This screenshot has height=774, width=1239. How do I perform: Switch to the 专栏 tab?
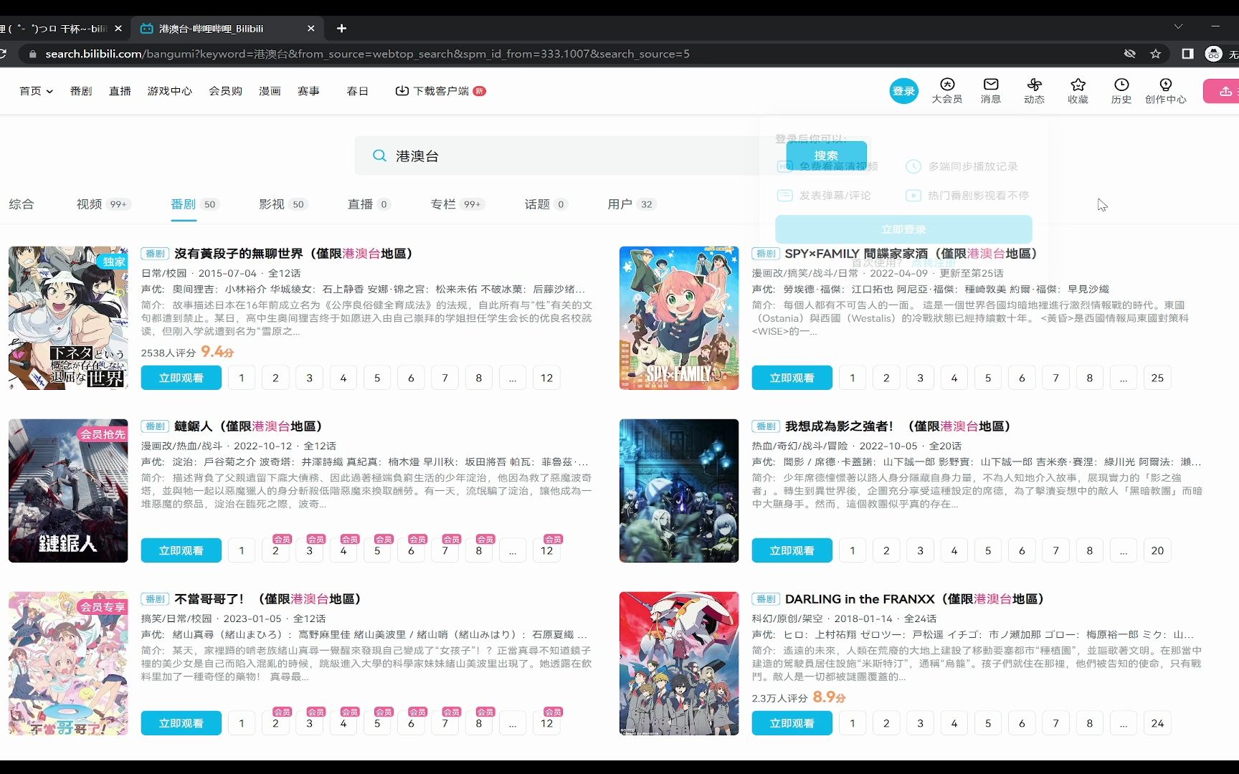pos(457,204)
